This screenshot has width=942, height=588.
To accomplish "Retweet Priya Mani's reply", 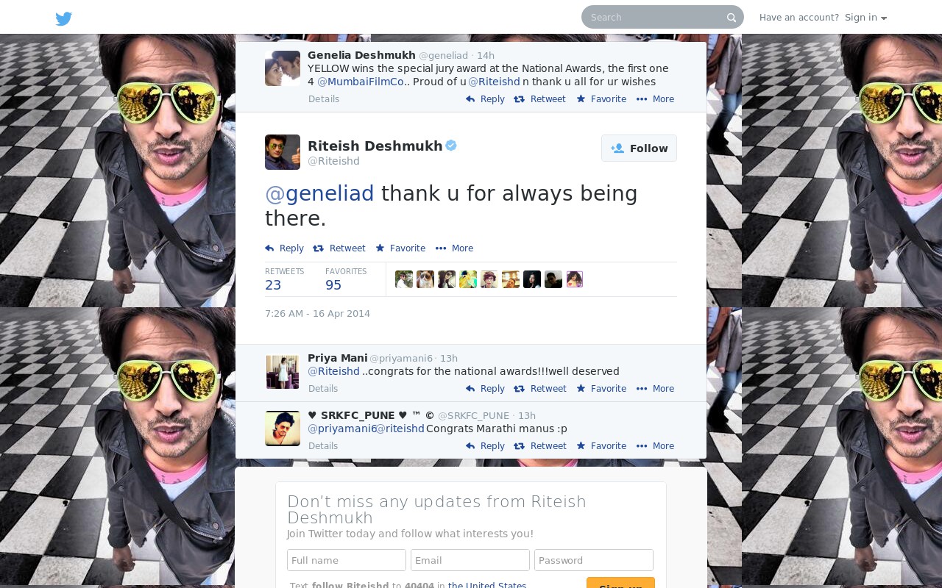I will [540, 389].
